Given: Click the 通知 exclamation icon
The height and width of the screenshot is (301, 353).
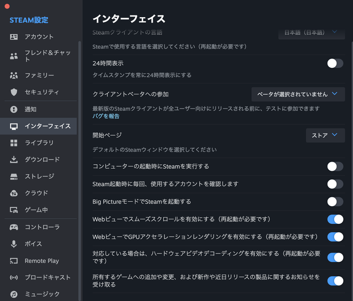Looking at the screenshot, I should (x=14, y=109).
